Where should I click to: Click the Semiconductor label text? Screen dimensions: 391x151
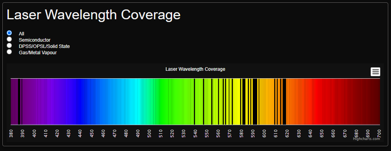click(35, 40)
